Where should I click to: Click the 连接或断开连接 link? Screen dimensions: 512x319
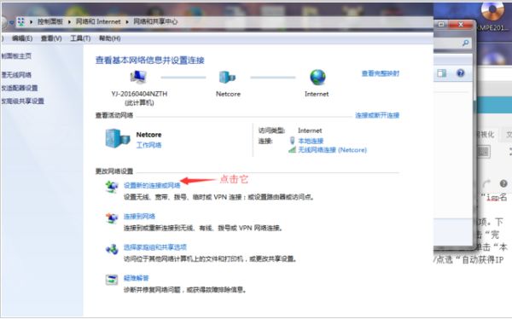coord(377,115)
